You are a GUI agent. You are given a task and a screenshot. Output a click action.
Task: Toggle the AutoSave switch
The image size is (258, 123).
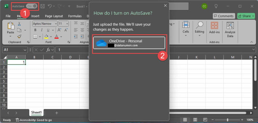32,6
